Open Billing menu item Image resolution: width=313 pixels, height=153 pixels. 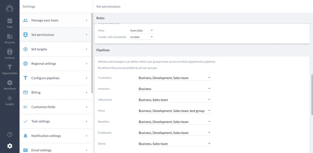coord(56,93)
